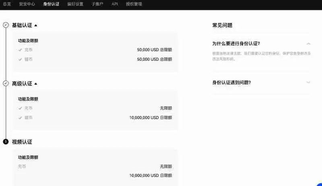Viewport: 322px width, 186px height.
Task: Click the checkmark beside 充币 under 高级认证
Action: (20, 108)
